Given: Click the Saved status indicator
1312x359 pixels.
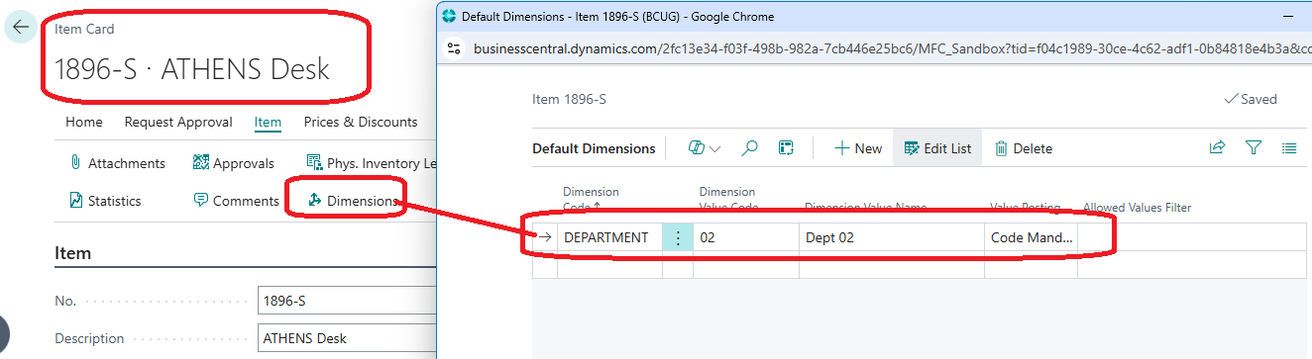Looking at the screenshot, I should point(1251,99).
